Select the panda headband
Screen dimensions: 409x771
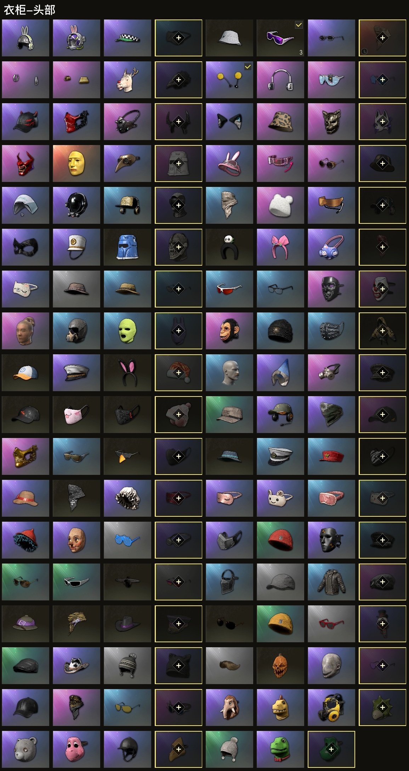(x=229, y=247)
